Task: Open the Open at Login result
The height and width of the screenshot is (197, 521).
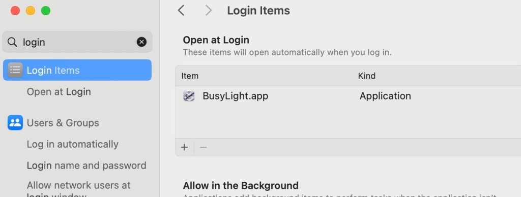Action: click(x=59, y=91)
